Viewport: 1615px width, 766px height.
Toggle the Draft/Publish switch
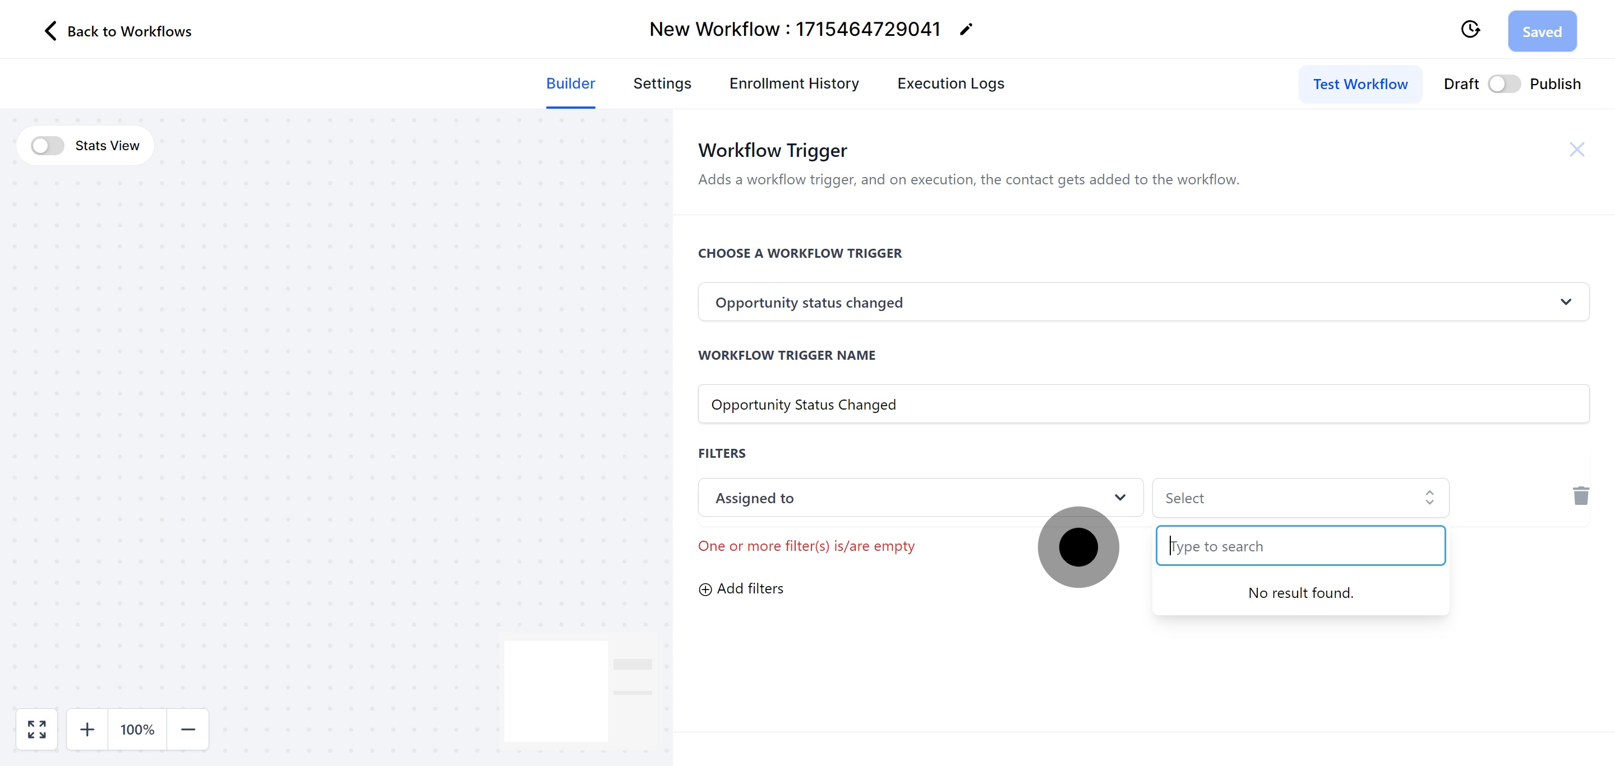click(x=1503, y=84)
